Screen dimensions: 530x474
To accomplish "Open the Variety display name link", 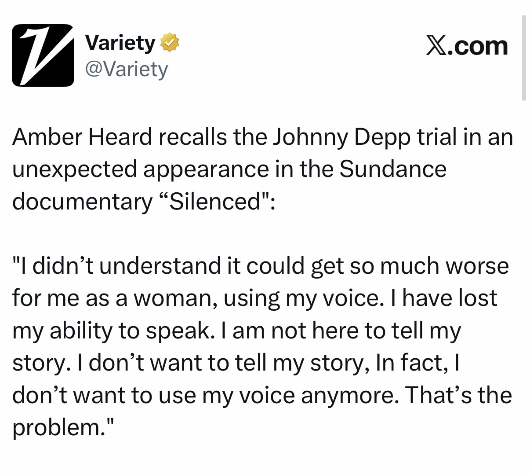I will pos(120,43).
